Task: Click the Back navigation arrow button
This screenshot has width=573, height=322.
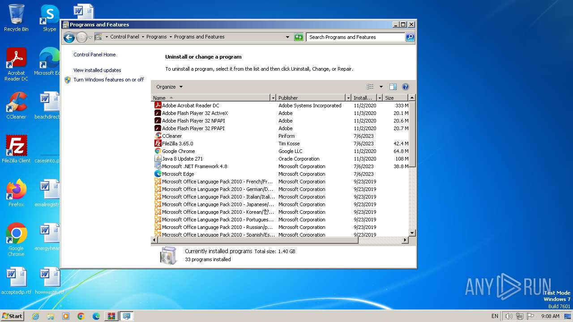Action: coord(69,38)
